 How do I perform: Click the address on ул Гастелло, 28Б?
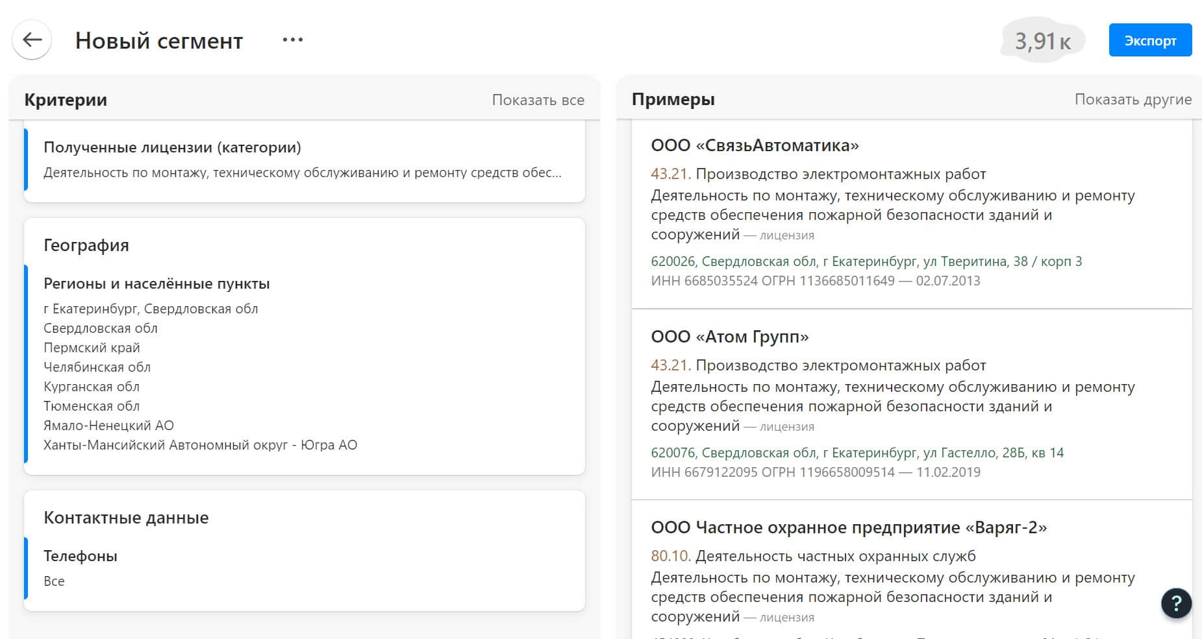point(857,453)
